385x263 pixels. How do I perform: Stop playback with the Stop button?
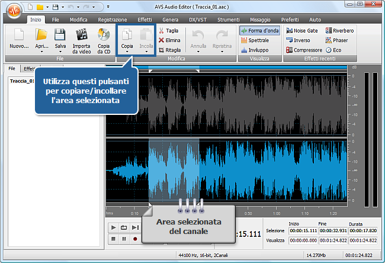114,239
